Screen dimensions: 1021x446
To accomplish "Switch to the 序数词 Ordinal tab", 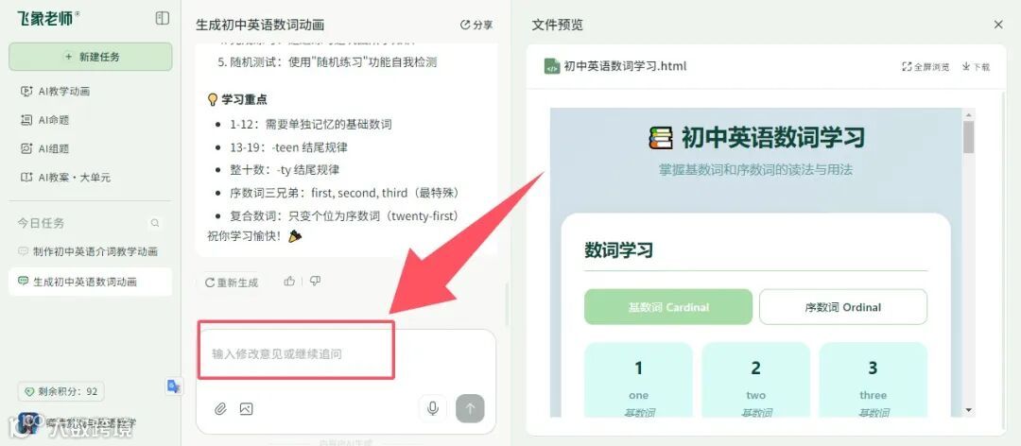I will (x=843, y=307).
